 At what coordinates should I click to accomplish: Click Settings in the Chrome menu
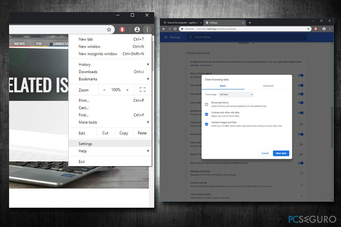click(x=110, y=144)
